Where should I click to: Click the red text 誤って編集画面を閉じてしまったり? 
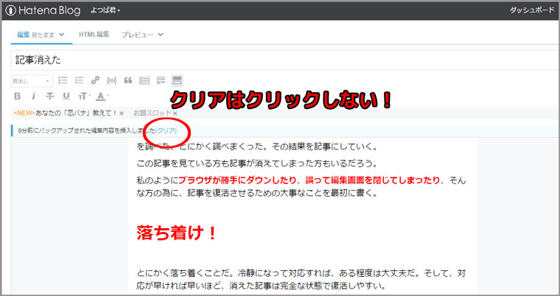(x=372, y=180)
